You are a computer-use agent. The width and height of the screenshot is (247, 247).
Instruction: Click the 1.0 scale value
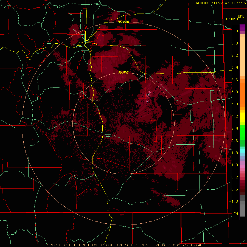point(235,165)
